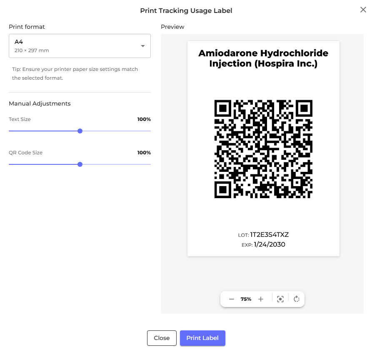This screenshot has height=355, width=372.
Task: Click the Text Size 100% value
Action: click(x=144, y=119)
